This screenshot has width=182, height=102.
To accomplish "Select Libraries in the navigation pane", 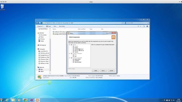I will point(41,33).
